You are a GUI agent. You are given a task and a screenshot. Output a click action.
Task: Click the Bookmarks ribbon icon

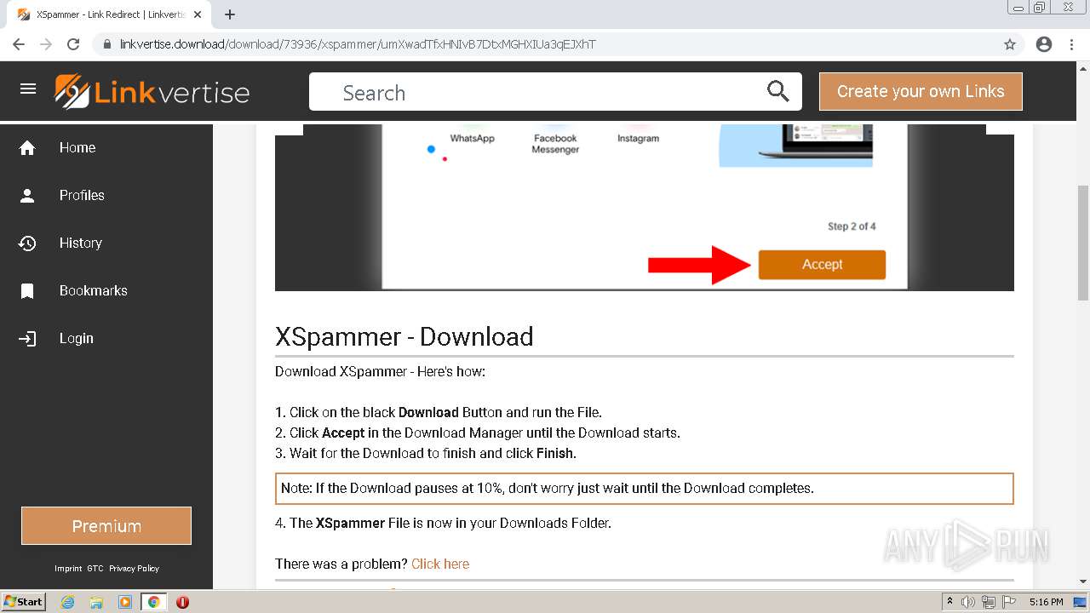[x=27, y=291]
